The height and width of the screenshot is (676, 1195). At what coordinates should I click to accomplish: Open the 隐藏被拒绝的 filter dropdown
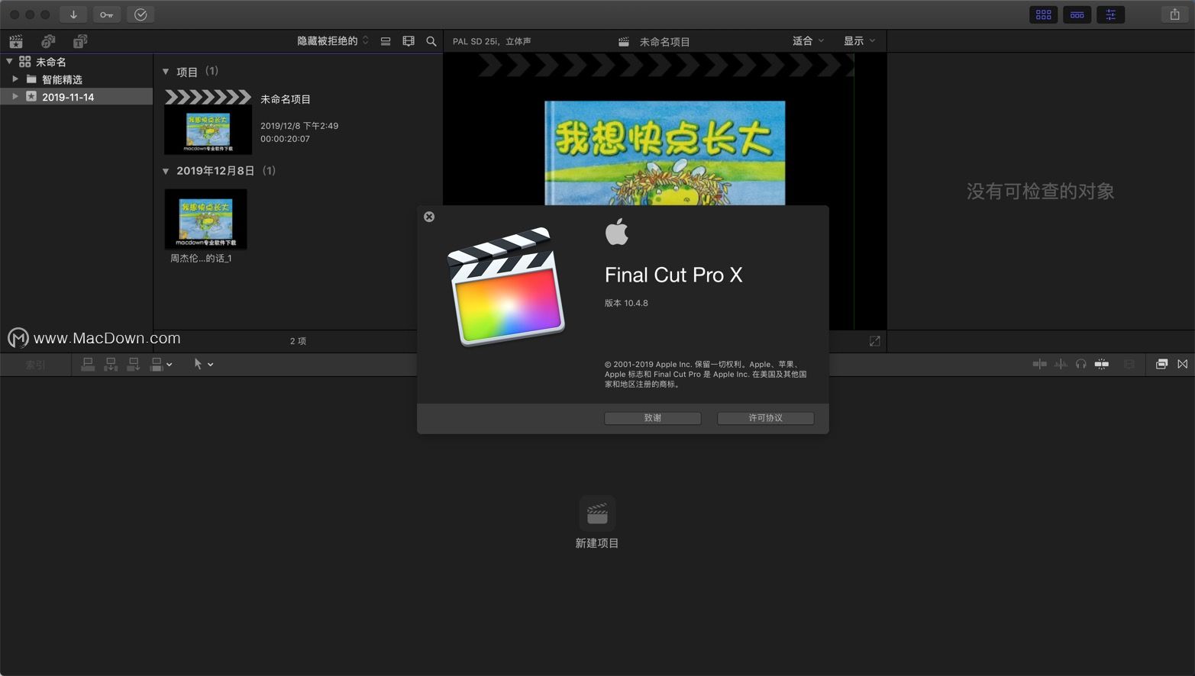332,40
